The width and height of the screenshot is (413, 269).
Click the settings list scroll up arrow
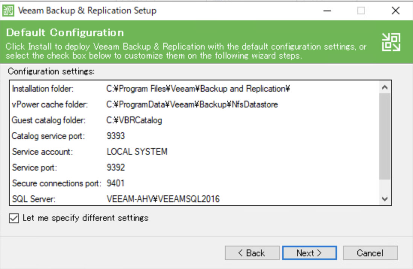click(385, 88)
